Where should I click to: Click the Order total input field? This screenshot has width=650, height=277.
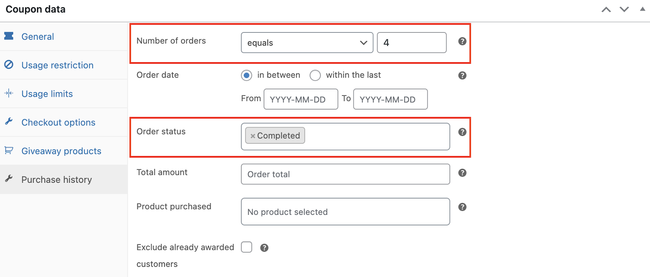(x=345, y=174)
